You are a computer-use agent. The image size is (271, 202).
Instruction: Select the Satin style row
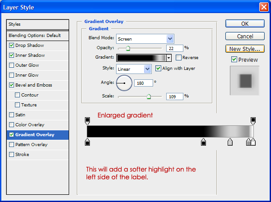[x=37, y=115]
